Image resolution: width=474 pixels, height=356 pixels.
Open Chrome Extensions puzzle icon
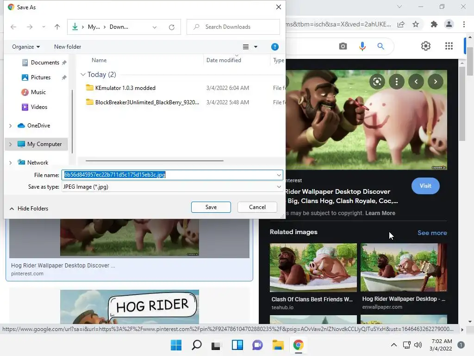click(434, 24)
